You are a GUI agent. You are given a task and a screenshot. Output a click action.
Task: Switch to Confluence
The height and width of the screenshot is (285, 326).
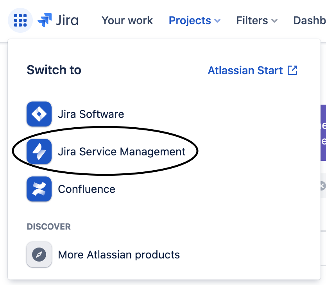(86, 189)
